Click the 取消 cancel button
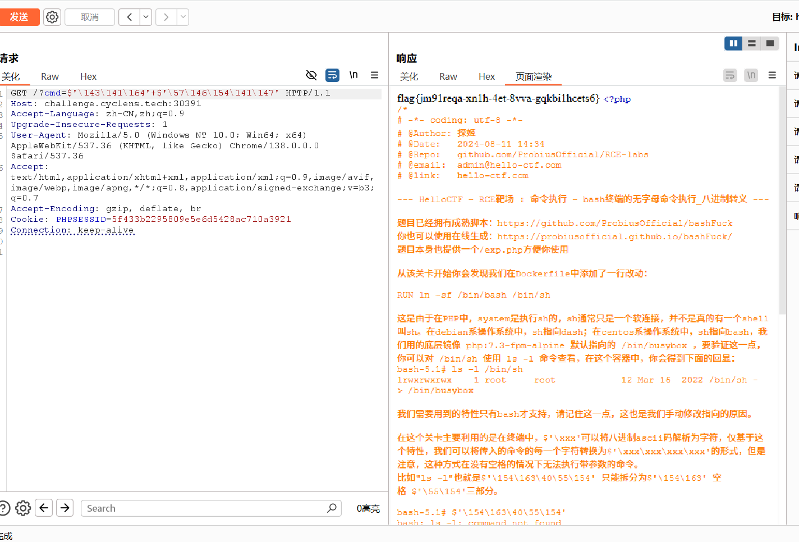Viewport: 799px width, 542px height. [x=90, y=17]
